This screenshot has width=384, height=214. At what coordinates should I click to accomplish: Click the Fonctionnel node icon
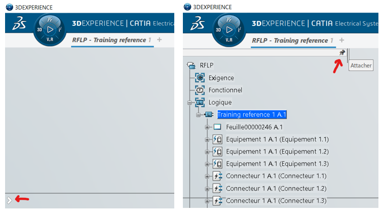click(200, 90)
